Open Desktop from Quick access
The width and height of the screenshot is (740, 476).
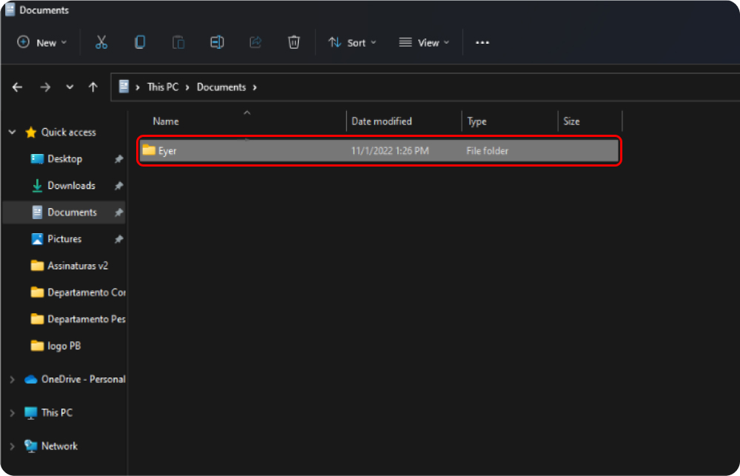[64, 158]
